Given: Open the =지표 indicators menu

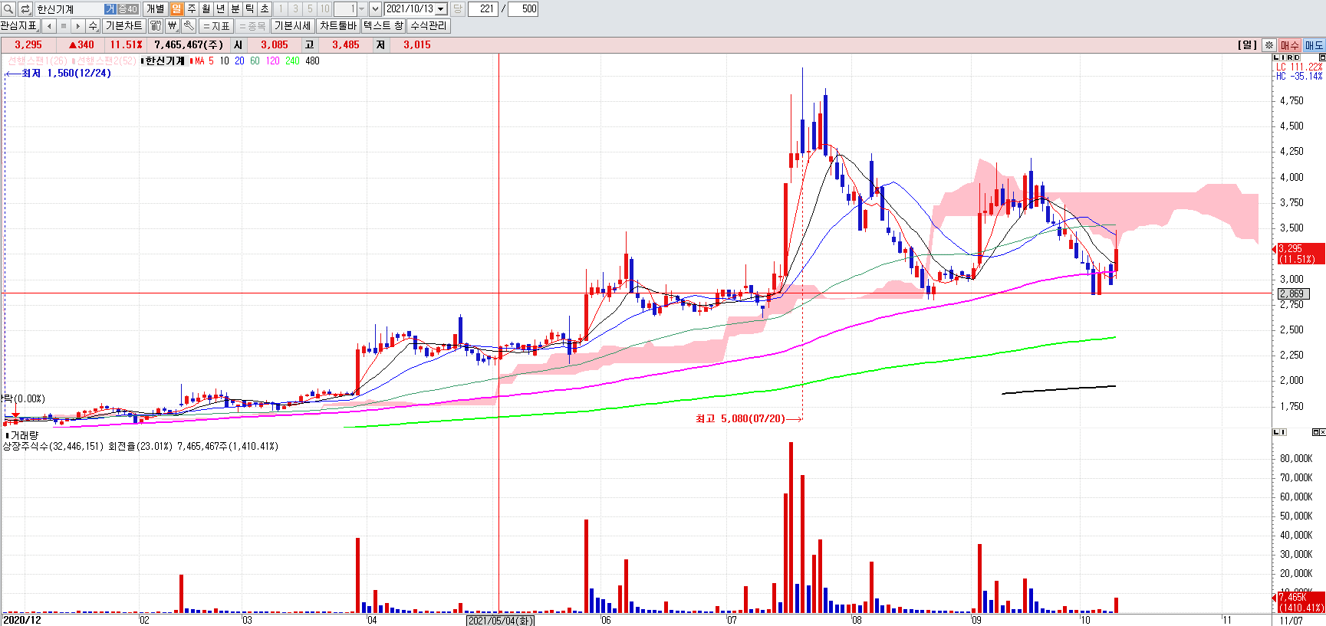Looking at the screenshot, I should 216,26.
